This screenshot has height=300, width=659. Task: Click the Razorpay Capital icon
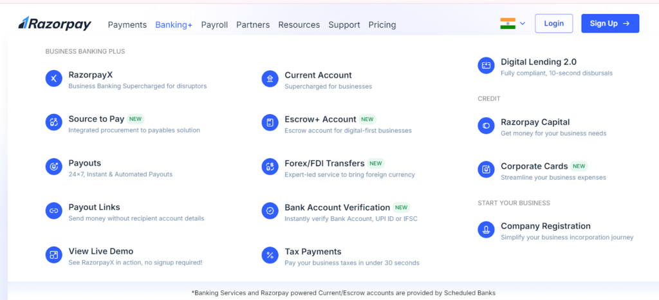[487, 126]
